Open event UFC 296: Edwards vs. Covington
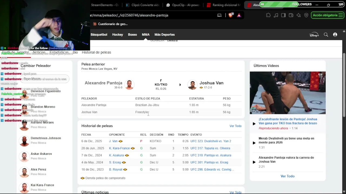Image resolution: width=346 pixels, height=194 pixels. [212, 169]
